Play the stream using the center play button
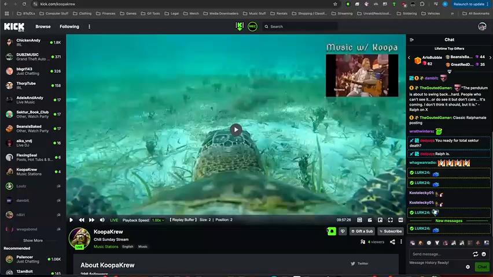The height and width of the screenshot is (277, 493). (x=236, y=130)
